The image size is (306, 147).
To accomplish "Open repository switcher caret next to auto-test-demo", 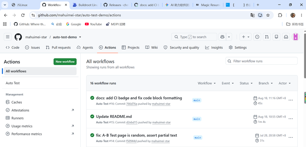I will pyautogui.click(x=80, y=37).
